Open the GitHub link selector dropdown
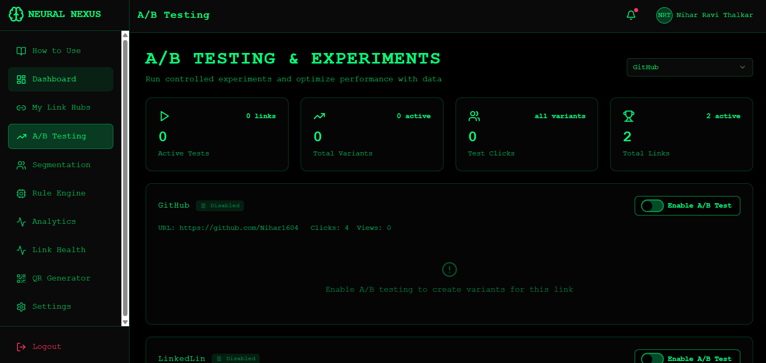Screen dimensions: 766x363 click(x=690, y=67)
